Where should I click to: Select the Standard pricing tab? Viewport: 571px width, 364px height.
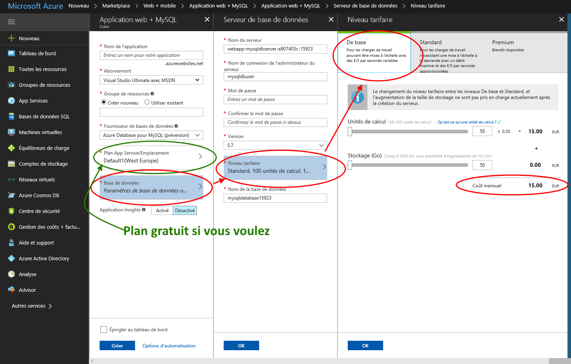tap(448, 52)
